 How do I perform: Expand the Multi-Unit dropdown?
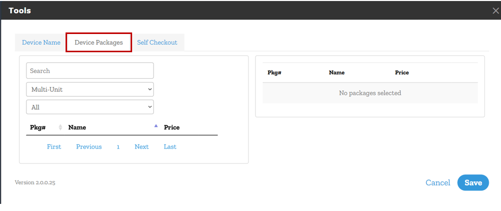click(90, 89)
